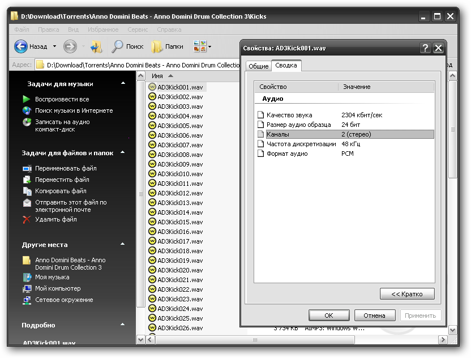Open the Сервис menu
The image size is (471, 358).
click(x=138, y=29)
